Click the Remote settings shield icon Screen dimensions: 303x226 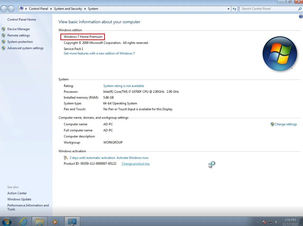(4, 35)
